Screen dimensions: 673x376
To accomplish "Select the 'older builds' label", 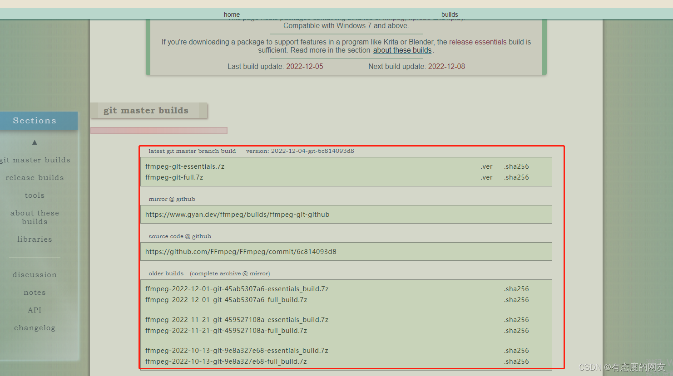I will (x=166, y=273).
